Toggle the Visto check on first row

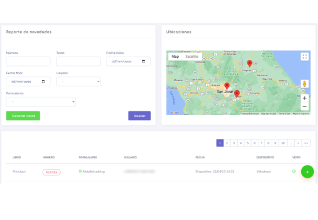[x=294, y=171]
